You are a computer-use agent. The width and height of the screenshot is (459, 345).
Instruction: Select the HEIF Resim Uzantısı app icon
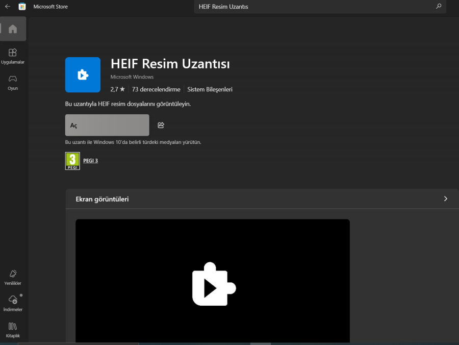coord(83,75)
